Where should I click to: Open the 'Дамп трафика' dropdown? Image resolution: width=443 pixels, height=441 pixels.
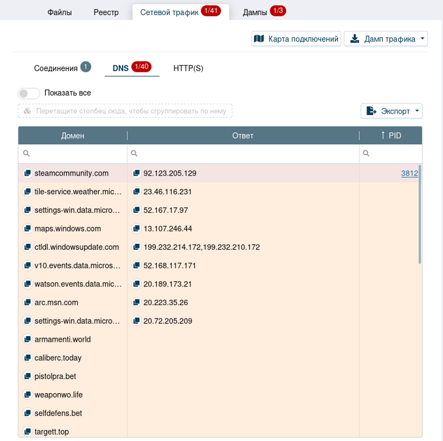386,39
